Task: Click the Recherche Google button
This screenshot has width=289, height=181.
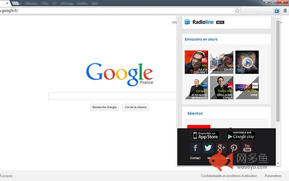Action: [104, 107]
